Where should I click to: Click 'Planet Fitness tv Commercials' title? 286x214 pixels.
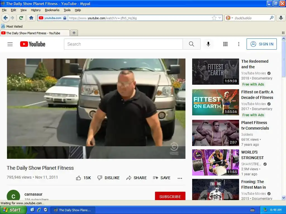(x=255, y=125)
